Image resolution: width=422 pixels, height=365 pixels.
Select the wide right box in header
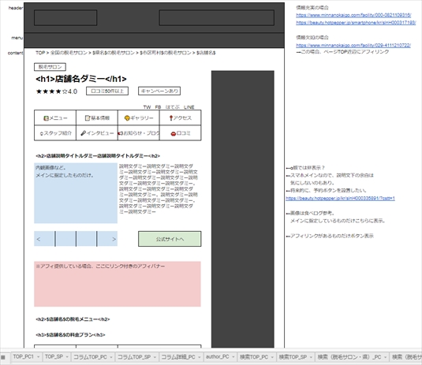(x=217, y=18)
